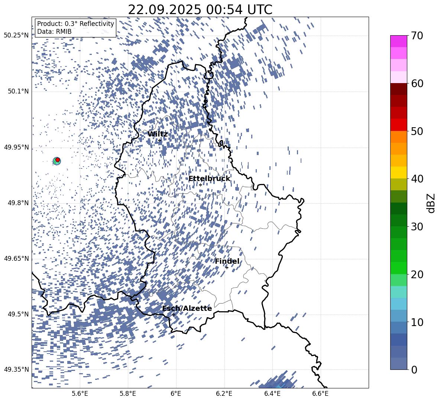Image resolution: width=440 pixels, height=401 pixels.
Task: Click the Wiltz city label
Action: [158, 134]
